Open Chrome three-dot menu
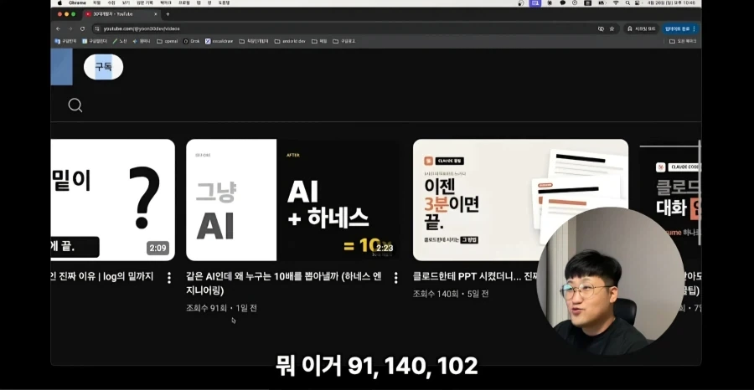Viewport: 754px width, 390px height. click(x=694, y=28)
